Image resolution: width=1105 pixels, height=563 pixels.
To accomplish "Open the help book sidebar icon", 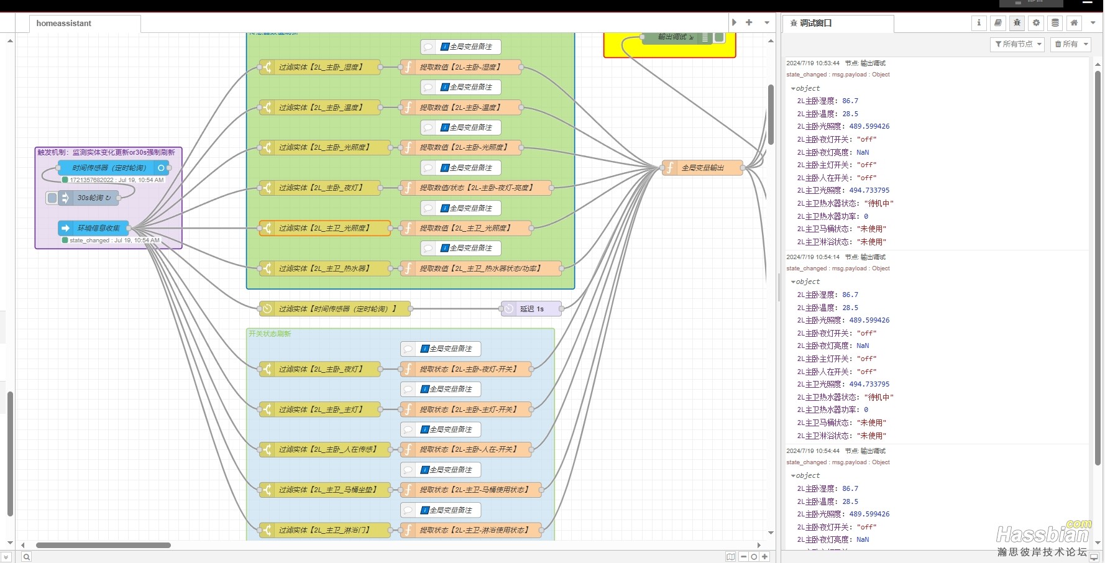I will [x=998, y=23].
